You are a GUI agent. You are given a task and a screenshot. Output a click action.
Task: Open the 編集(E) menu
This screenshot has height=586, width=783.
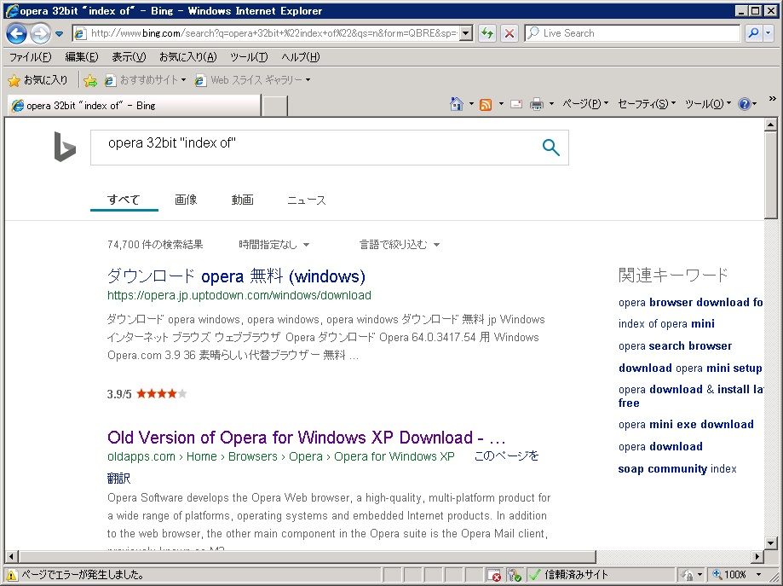tap(82, 57)
